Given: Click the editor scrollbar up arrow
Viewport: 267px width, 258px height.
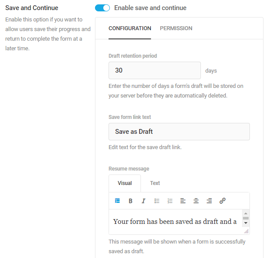Looking at the screenshot, I should pos(246,213).
